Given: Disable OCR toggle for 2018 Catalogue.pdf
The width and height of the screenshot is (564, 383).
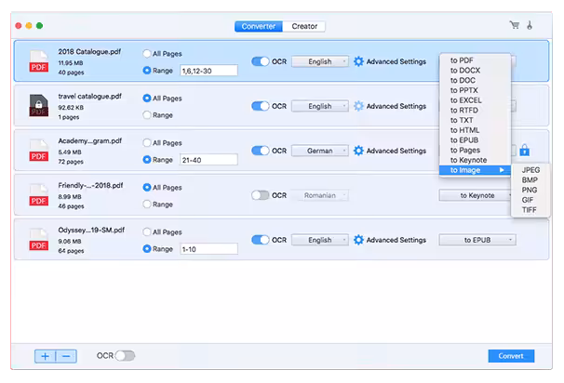Looking at the screenshot, I should [x=260, y=61].
